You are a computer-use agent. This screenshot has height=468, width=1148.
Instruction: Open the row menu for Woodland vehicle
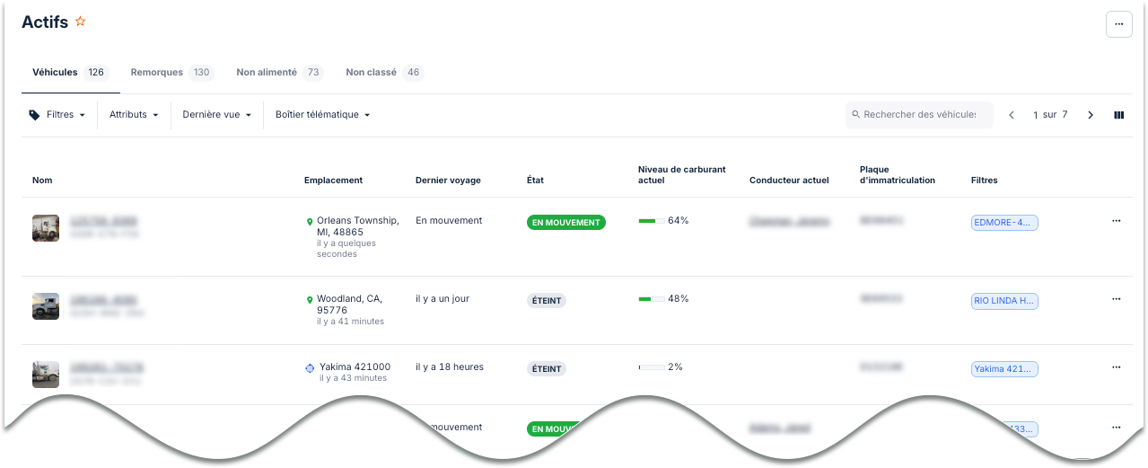coord(1116,299)
